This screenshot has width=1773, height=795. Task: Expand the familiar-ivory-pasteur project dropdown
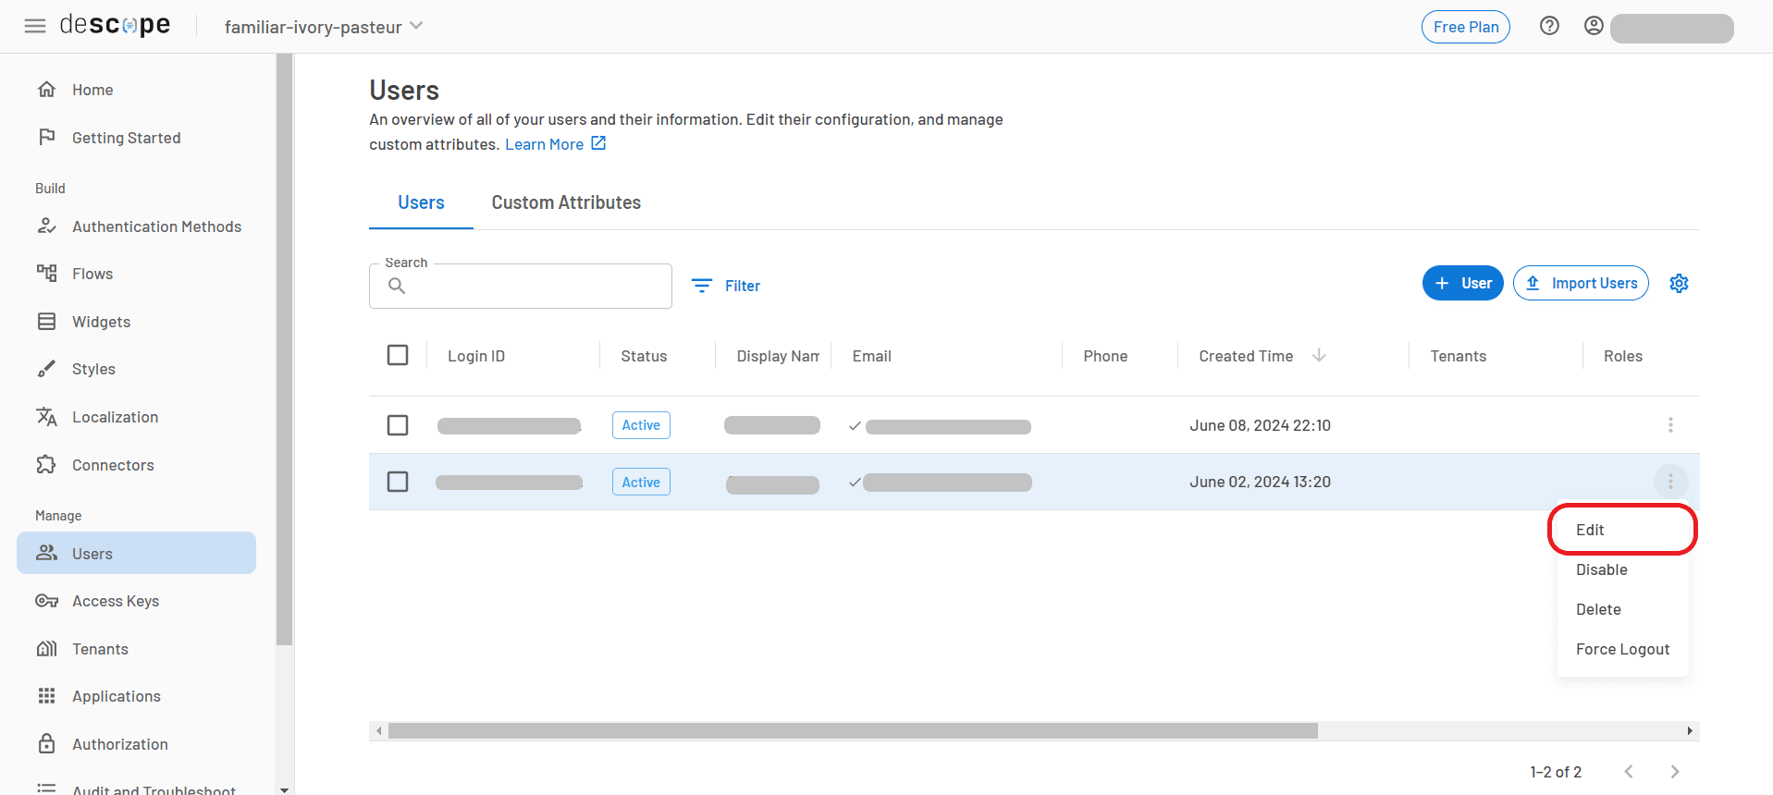[x=324, y=27]
